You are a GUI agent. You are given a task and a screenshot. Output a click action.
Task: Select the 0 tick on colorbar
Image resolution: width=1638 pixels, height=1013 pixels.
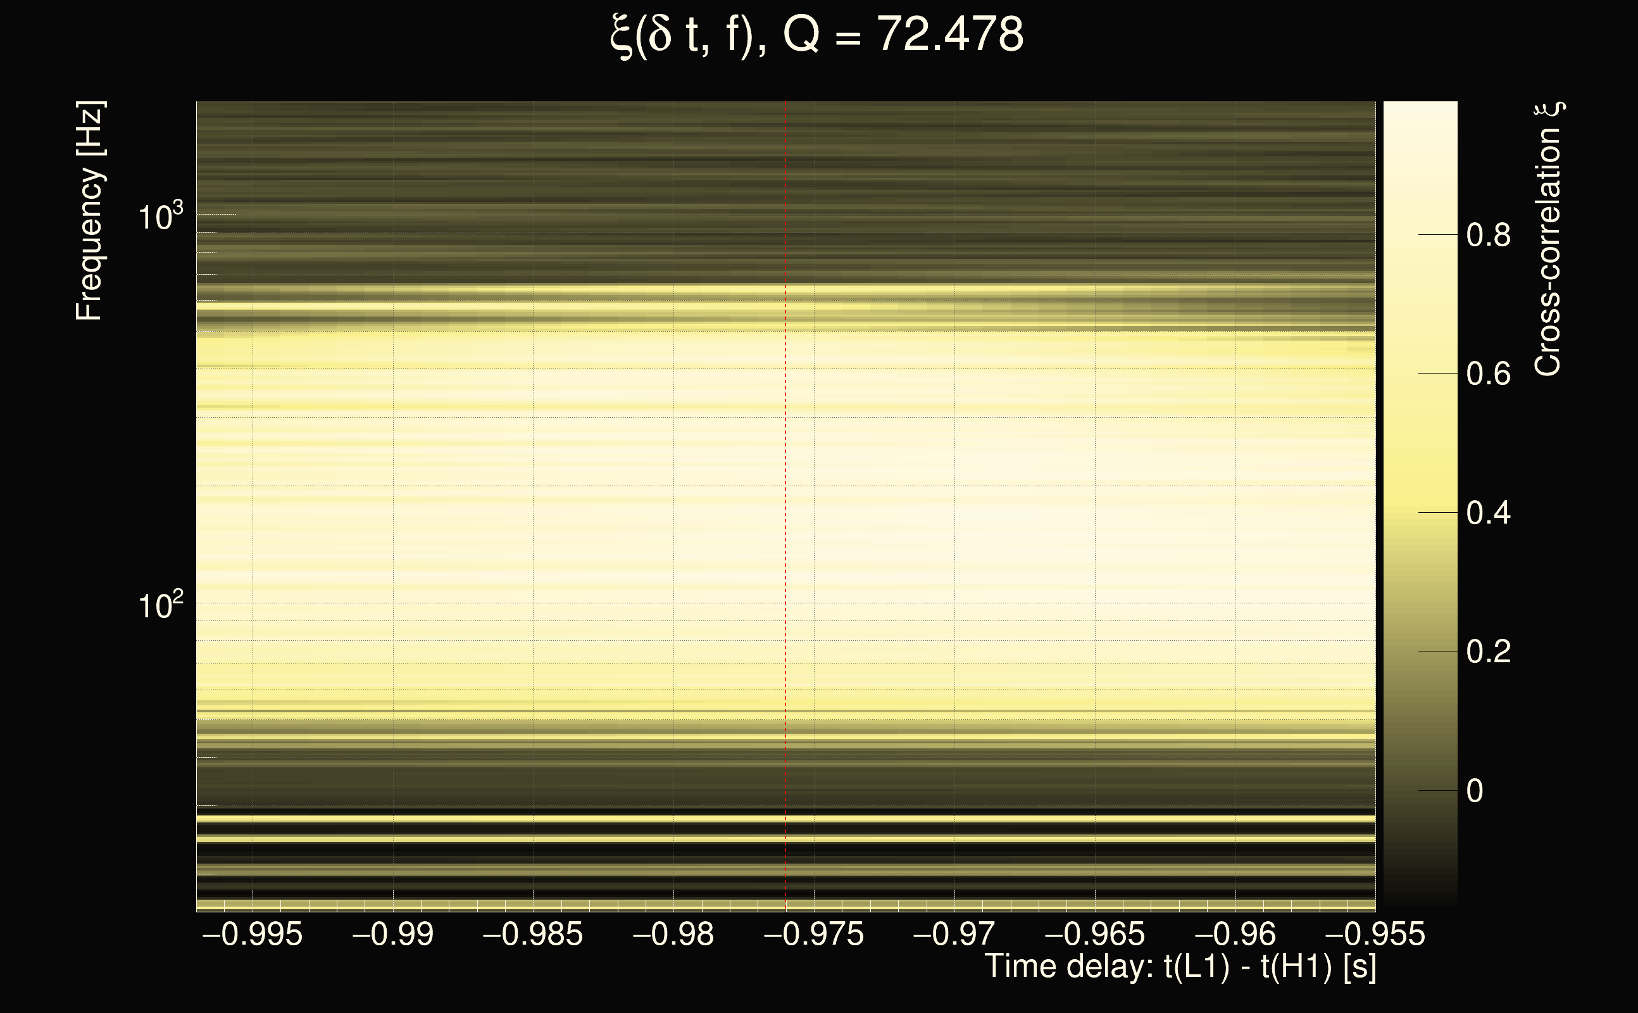click(1475, 791)
